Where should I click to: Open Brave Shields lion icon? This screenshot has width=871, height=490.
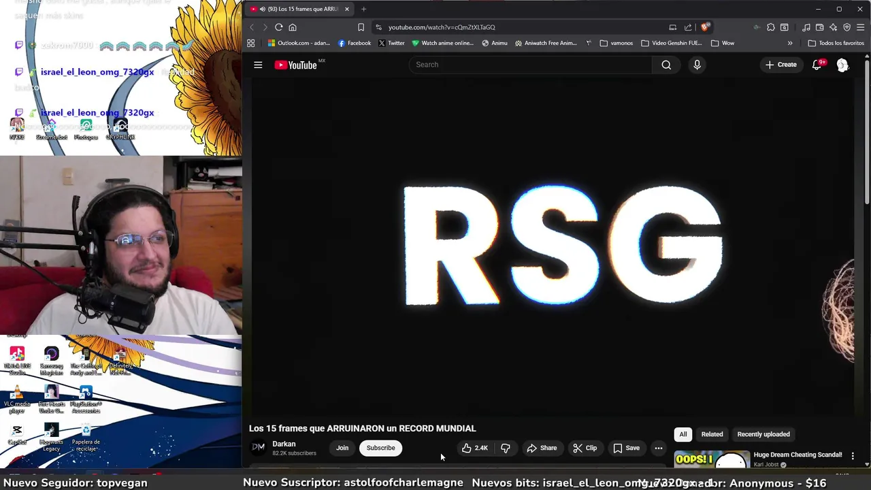pyautogui.click(x=705, y=27)
